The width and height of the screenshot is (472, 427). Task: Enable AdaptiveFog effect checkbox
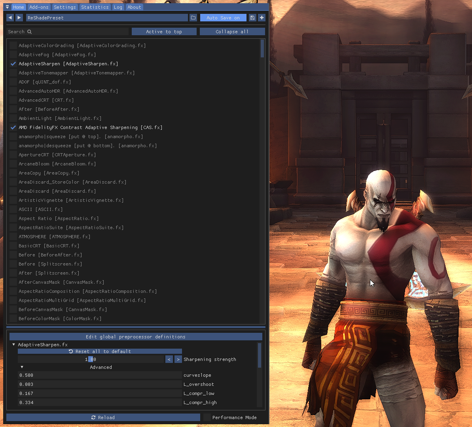point(13,55)
